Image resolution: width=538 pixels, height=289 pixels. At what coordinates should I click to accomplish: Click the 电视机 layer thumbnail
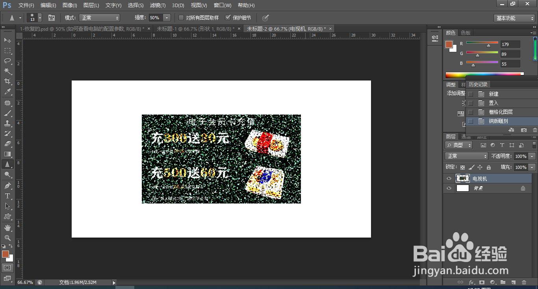pos(463,178)
